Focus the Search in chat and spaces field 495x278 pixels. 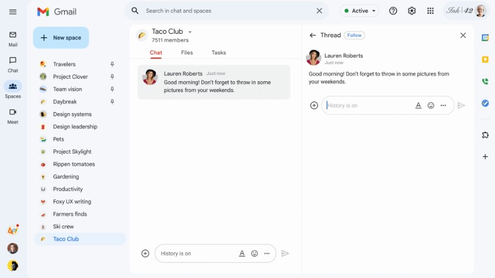click(226, 10)
